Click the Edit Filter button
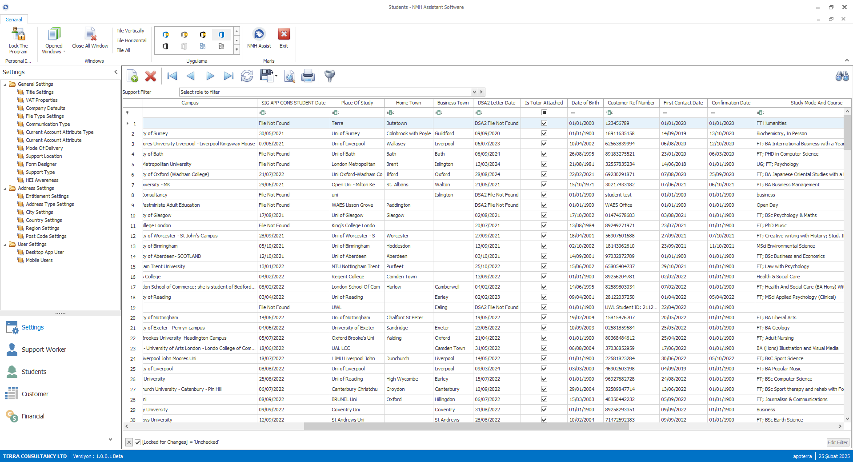853x462 pixels. [x=837, y=442]
